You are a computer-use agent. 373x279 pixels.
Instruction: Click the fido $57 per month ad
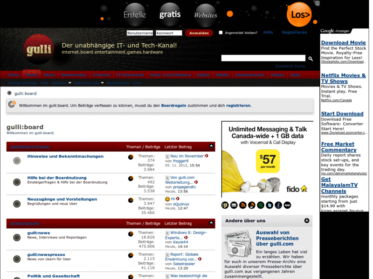click(x=268, y=159)
